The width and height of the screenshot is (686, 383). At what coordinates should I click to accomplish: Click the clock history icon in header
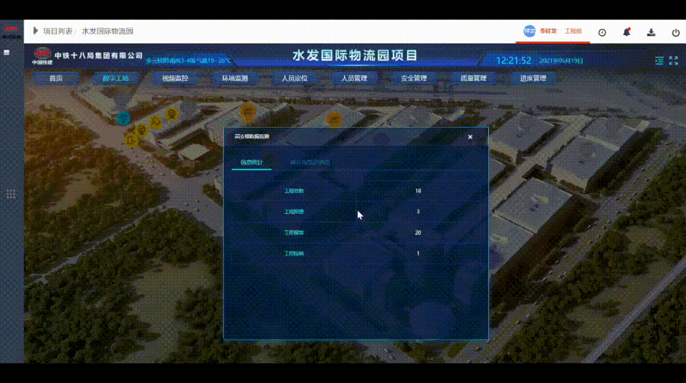[602, 32]
